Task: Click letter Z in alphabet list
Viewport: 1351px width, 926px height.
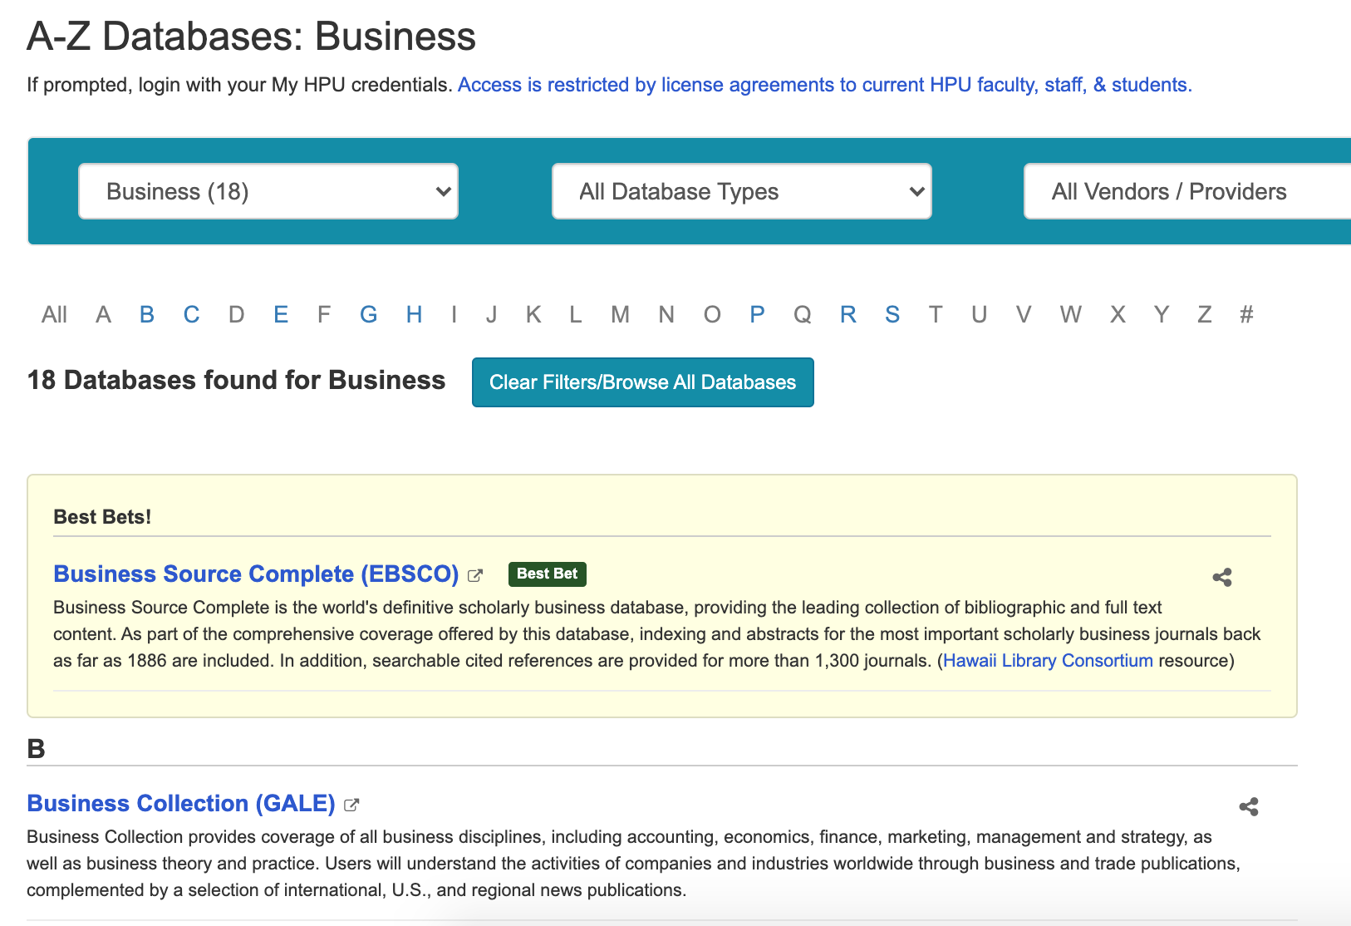Action: pos(1205,314)
